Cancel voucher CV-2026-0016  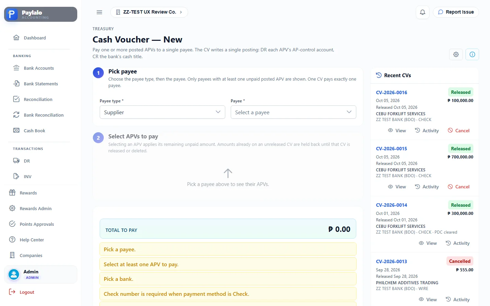tap(459, 131)
